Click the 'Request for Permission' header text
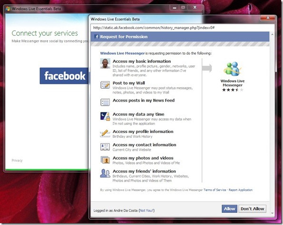Screen dimensions: 283x225 coord(124,37)
